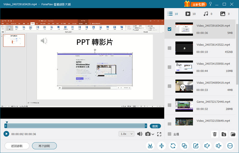Viewport: 239px width, 153px height.
Task: Show all recordings list tab
Action: pos(173,14)
